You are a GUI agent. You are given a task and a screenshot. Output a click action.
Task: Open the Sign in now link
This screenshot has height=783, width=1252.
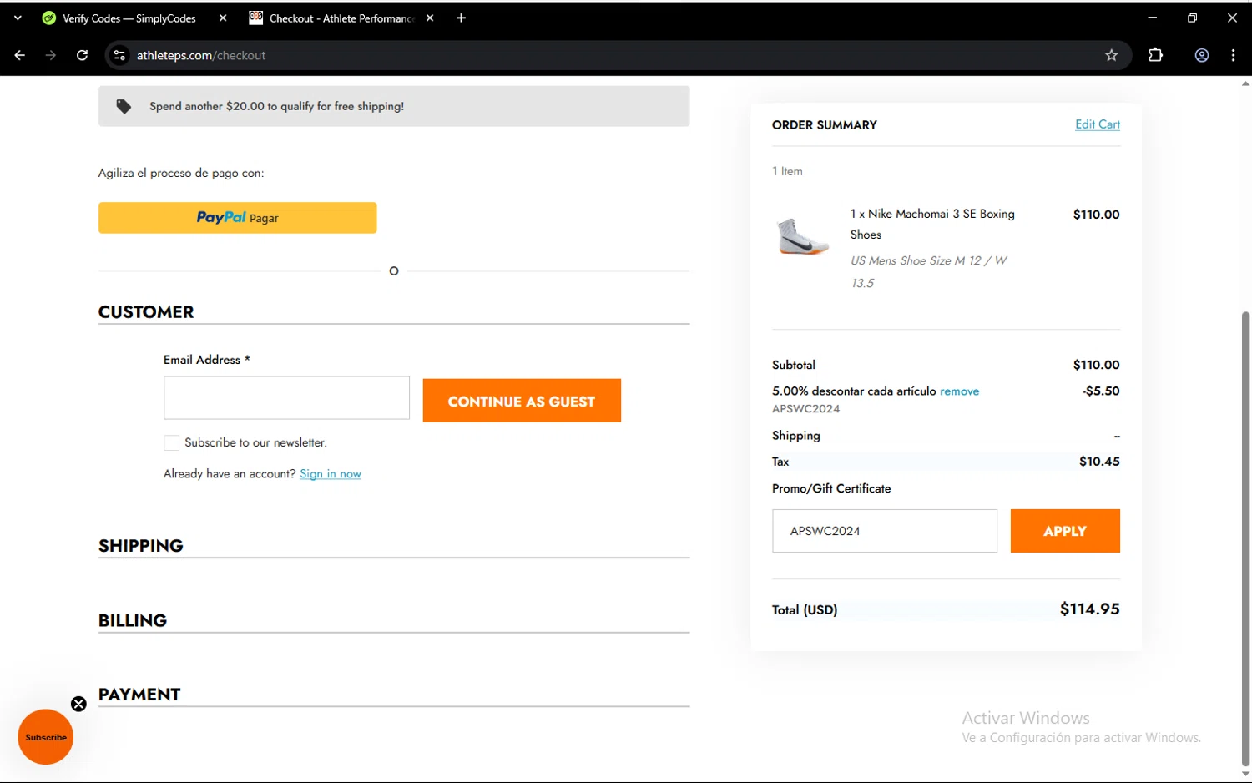331,473
